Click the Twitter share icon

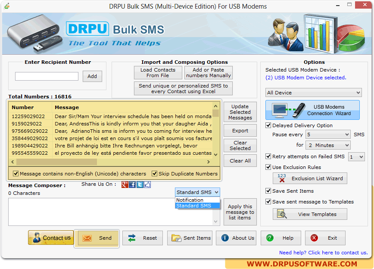140,185
